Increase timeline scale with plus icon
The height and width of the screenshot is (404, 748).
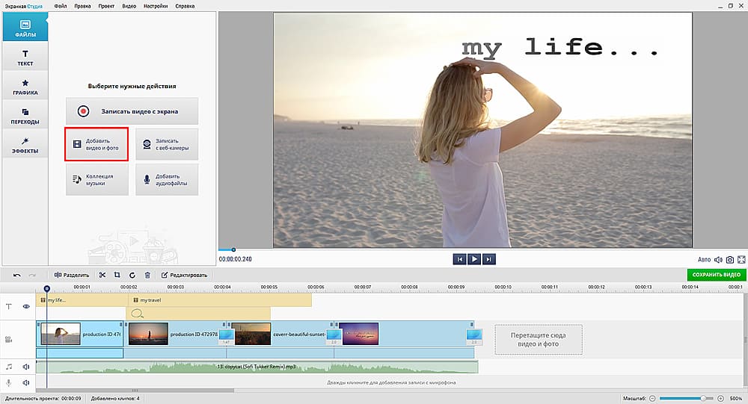pos(721,398)
